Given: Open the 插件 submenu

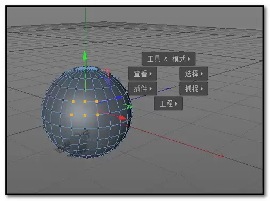Looking at the screenshot, I should coord(143,89).
